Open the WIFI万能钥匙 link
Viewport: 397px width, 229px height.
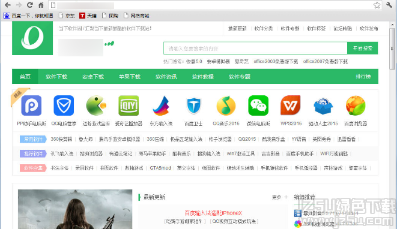tap(334, 153)
